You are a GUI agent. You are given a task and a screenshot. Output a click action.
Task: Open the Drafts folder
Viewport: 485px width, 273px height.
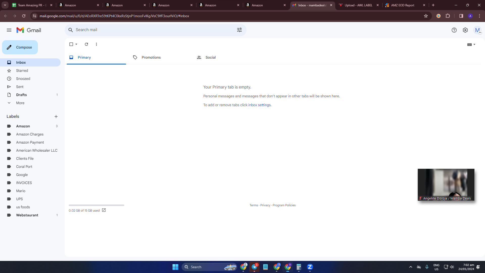(30, 95)
